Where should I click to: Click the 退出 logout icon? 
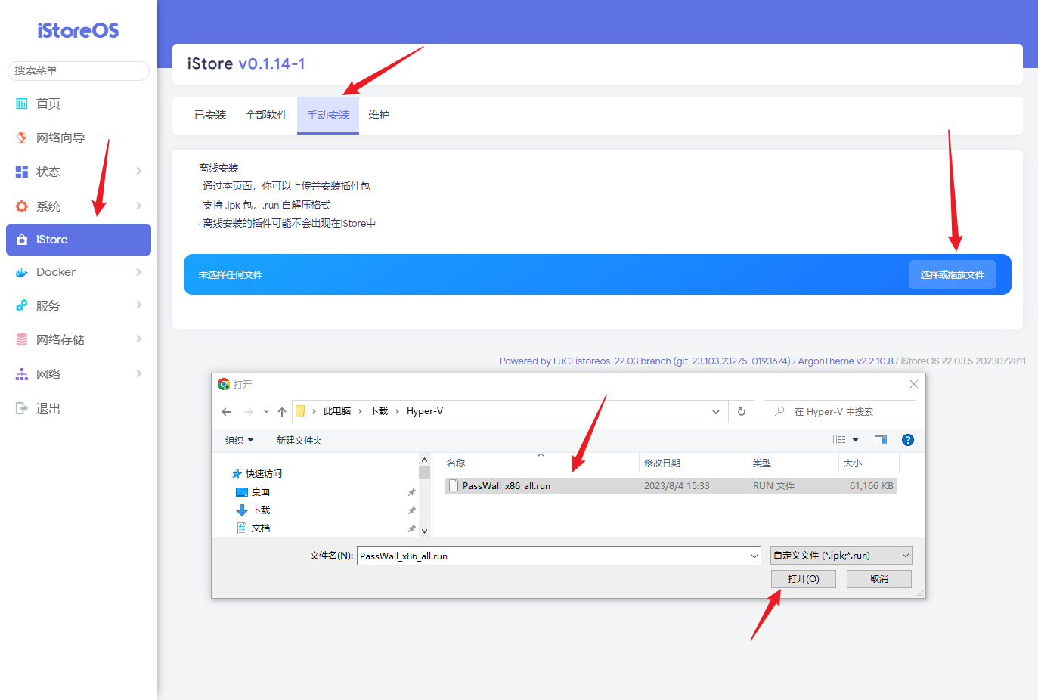point(22,408)
